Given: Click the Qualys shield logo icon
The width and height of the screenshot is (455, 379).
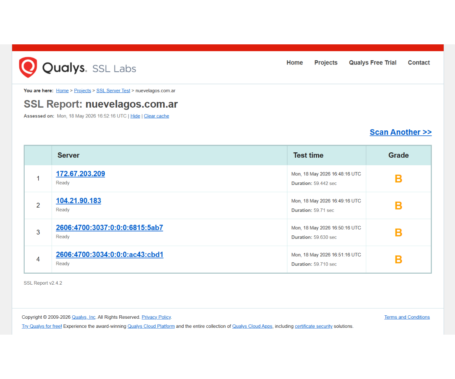Looking at the screenshot, I should 28,67.
